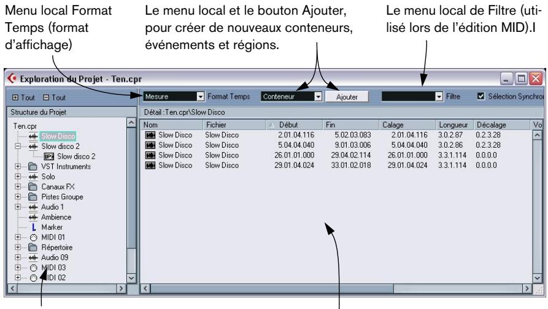Click the MIDI 02 track icon
548x309 pixels.
[x=33, y=278]
